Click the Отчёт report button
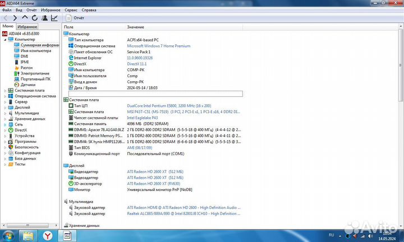Image resolution: width=404 pixels, height=242 pixels. 75,18
